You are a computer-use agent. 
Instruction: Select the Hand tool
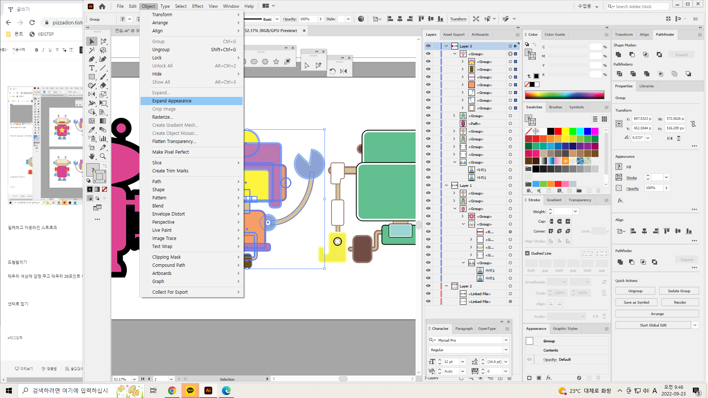click(92, 156)
